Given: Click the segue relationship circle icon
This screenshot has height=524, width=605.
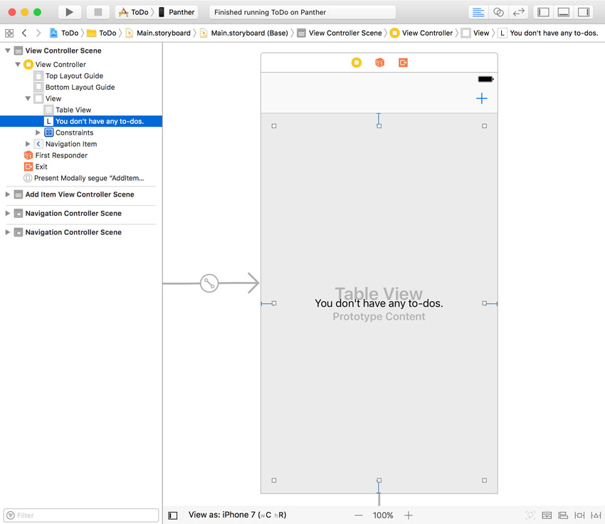Looking at the screenshot, I should pos(209,283).
